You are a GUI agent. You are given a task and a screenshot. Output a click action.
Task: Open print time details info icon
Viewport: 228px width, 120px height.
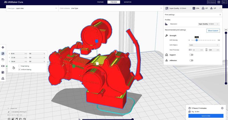(x=222, y=108)
